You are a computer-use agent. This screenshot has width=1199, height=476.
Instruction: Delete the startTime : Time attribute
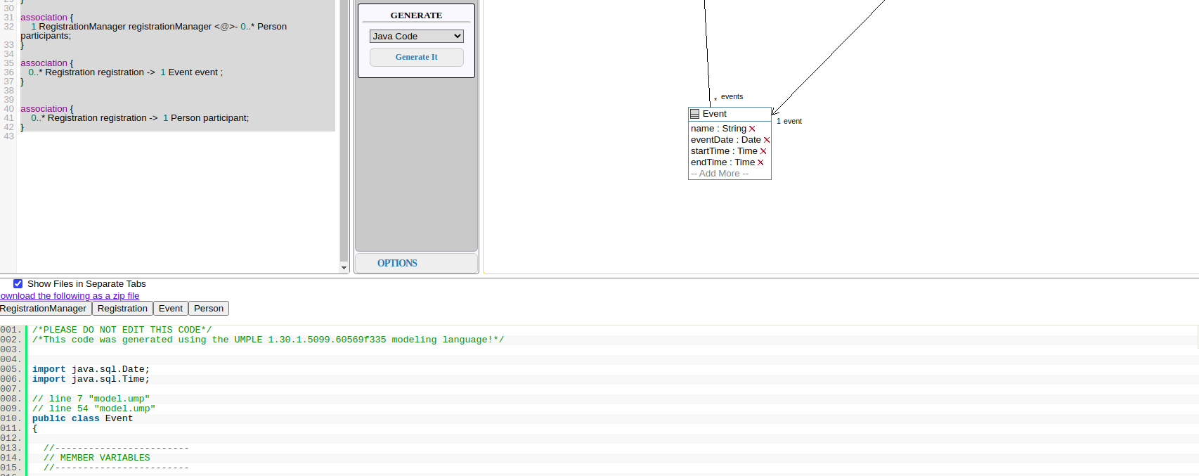(763, 151)
